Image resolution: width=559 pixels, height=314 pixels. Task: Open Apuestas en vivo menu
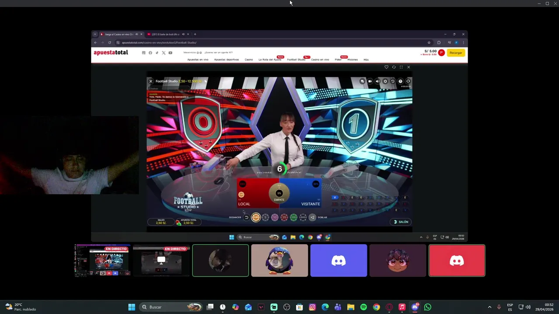[x=198, y=60]
